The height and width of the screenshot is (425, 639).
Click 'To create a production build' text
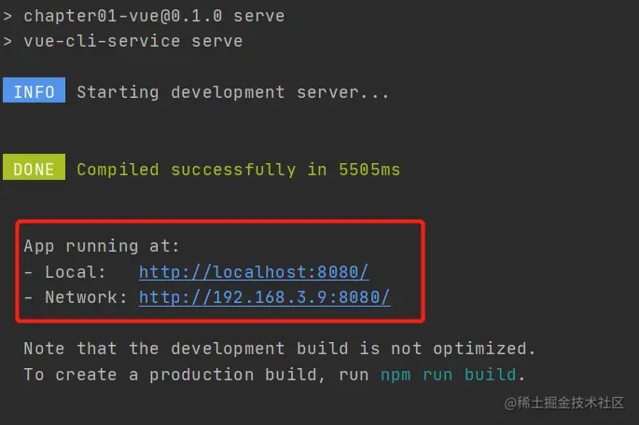171,375
